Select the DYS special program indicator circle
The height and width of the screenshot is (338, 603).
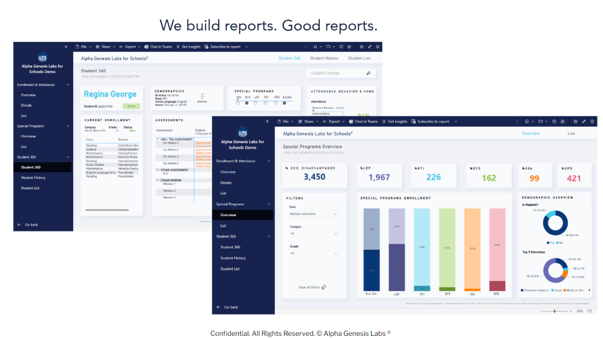click(247, 103)
